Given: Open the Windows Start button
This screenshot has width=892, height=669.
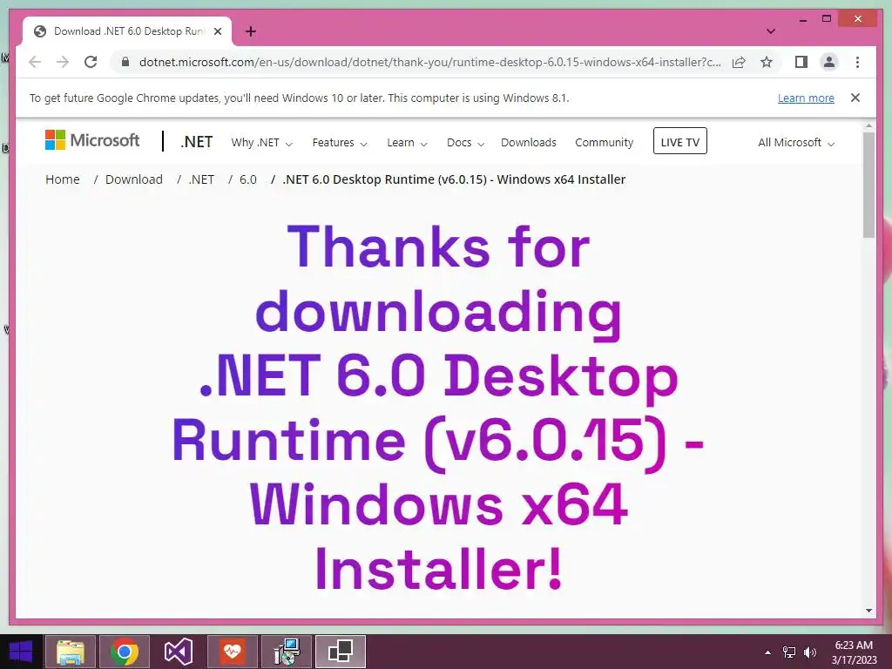Looking at the screenshot, I should coord(21,652).
